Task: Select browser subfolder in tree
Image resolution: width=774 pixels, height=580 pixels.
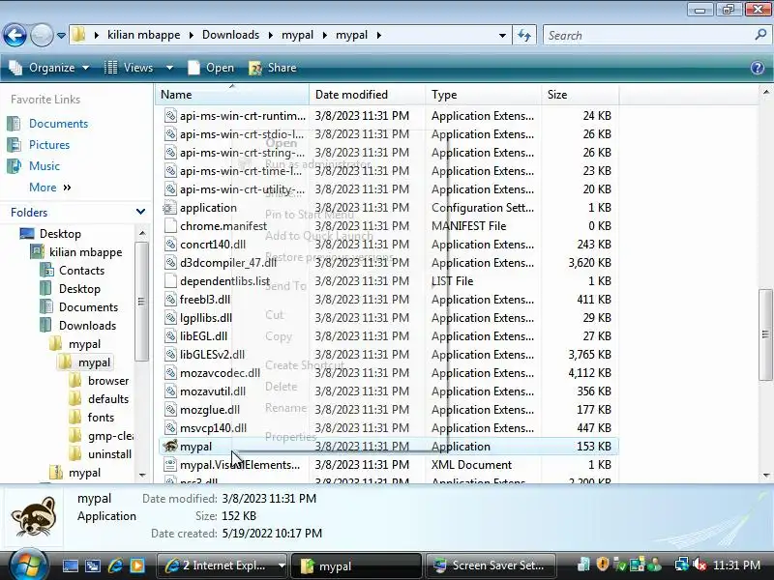Action: coord(108,381)
